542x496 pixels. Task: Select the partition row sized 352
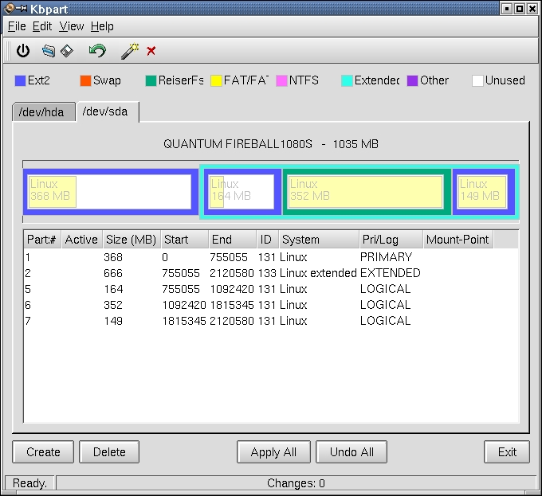coord(271,305)
